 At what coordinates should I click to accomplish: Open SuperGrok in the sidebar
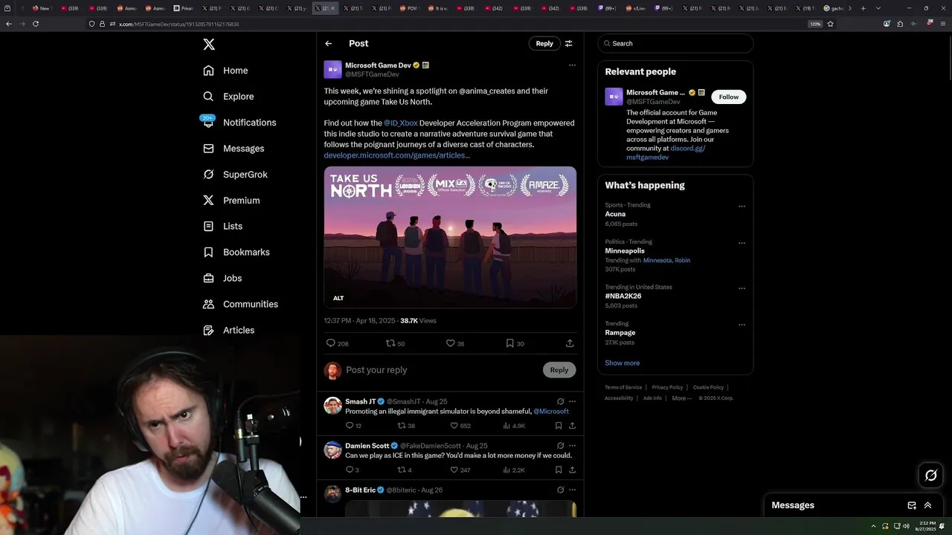click(x=235, y=175)
